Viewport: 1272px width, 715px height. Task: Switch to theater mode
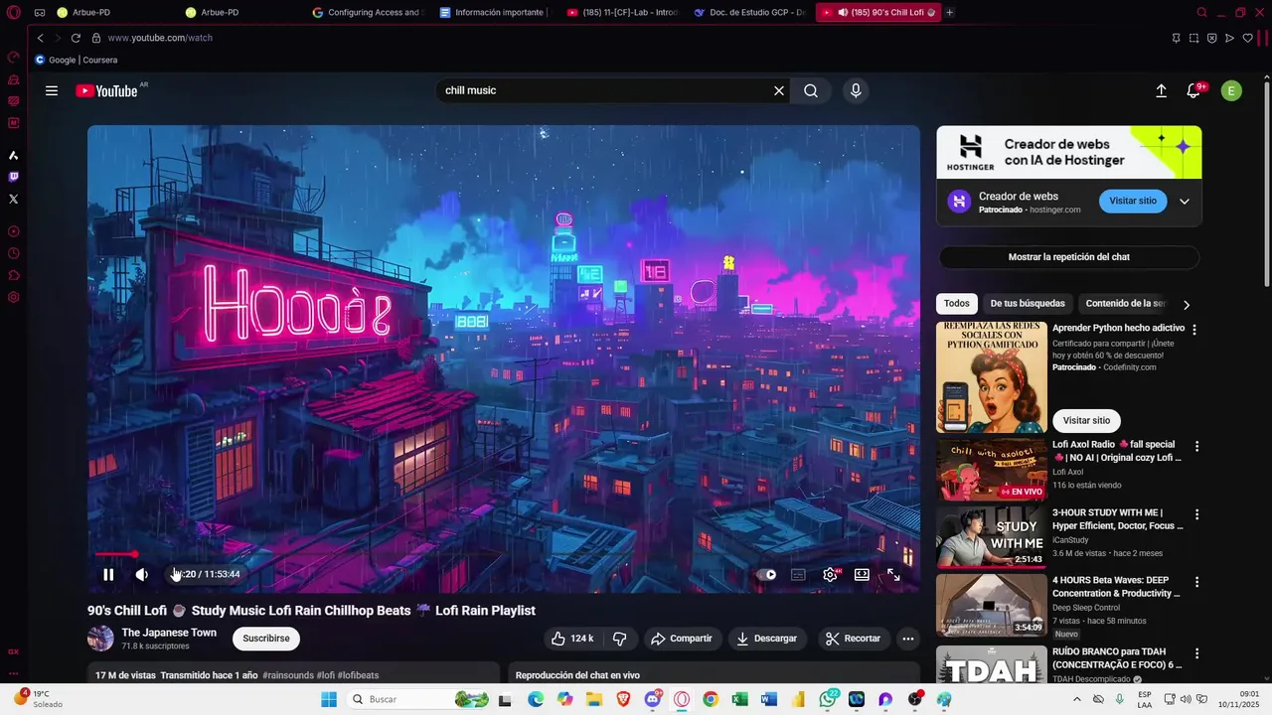862,574
